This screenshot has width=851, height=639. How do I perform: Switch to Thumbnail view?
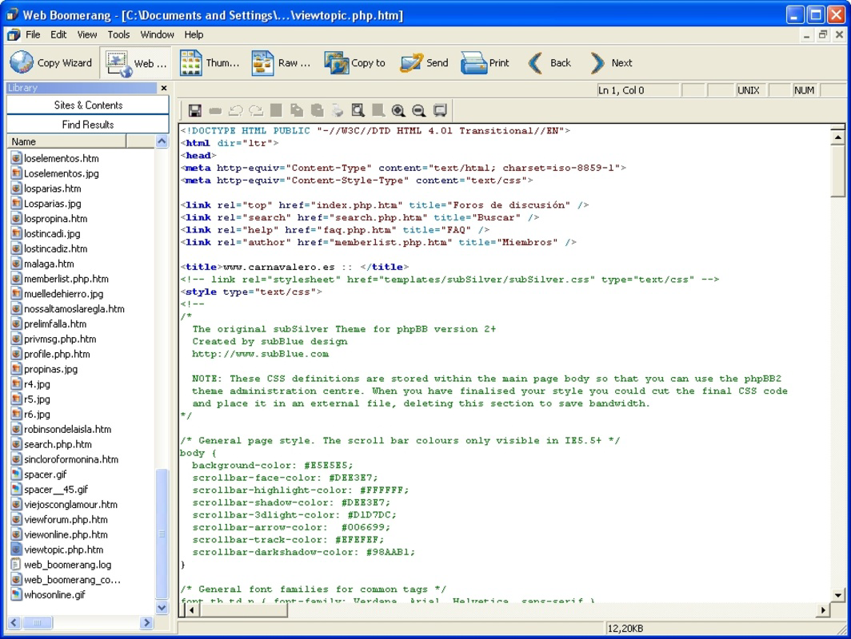[x=210, y=63]
